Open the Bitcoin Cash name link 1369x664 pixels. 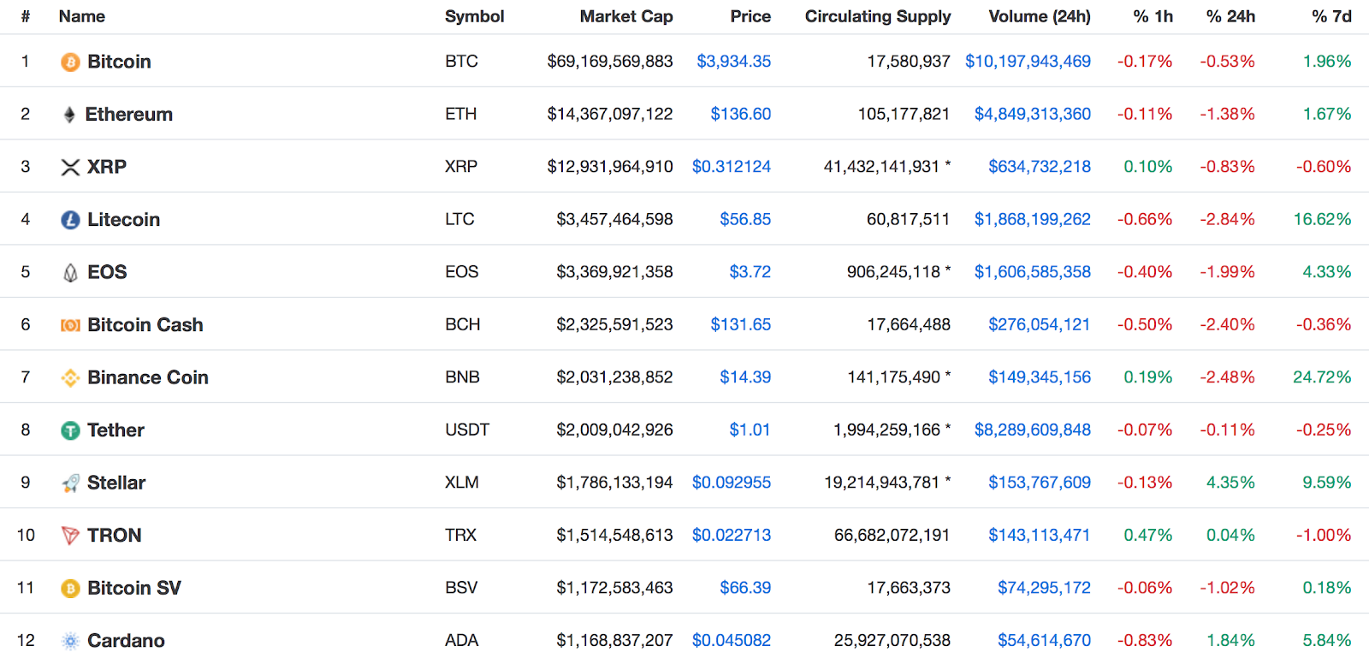click(x=145, y=325)
